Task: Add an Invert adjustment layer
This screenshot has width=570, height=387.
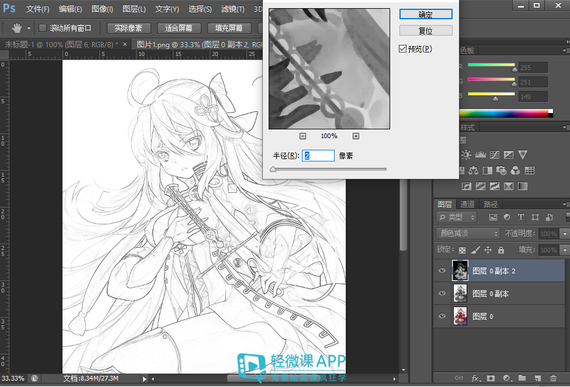Action: pyautogui.click(x=467, y=186)
